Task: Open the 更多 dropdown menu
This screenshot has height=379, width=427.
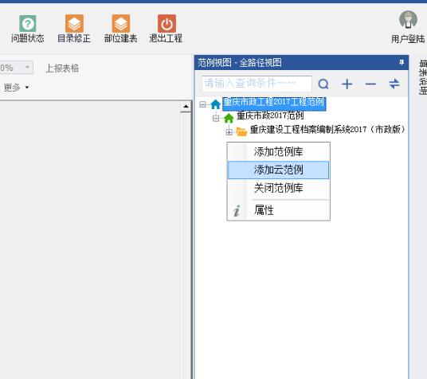Action: pos(16,88)
